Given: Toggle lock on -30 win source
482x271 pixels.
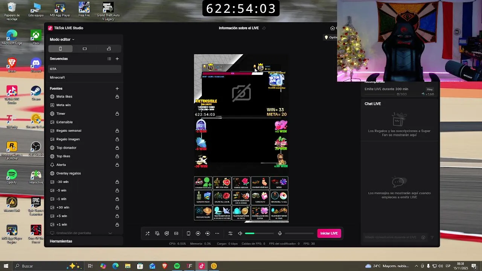Looking at the screenshot, I should coord(117,182).
